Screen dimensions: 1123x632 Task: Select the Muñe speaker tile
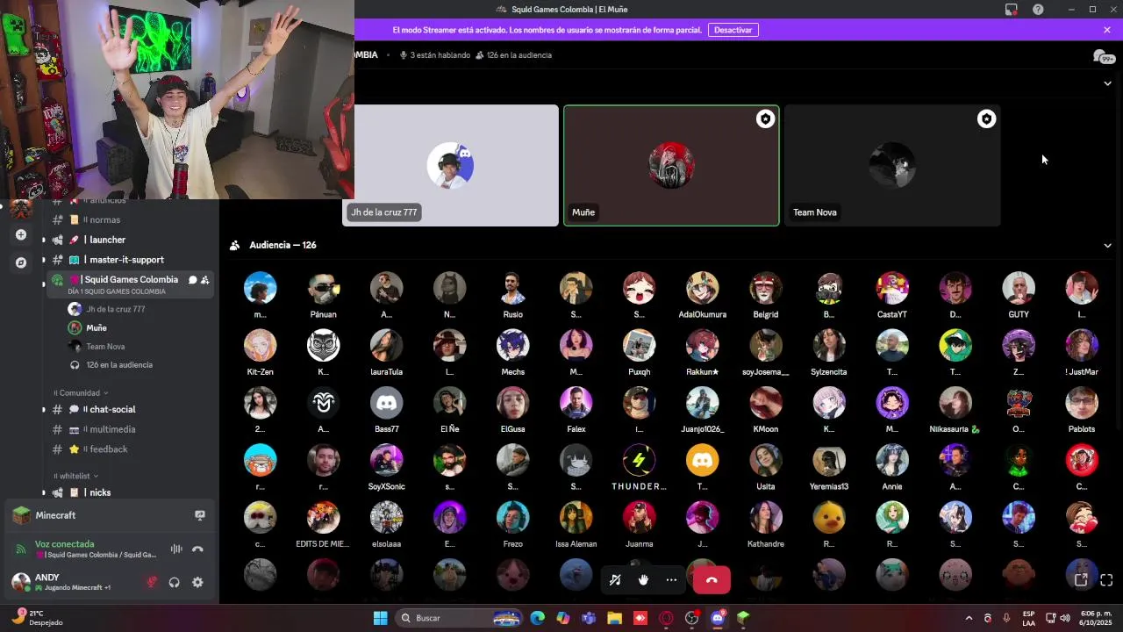[x=671, y=166]
